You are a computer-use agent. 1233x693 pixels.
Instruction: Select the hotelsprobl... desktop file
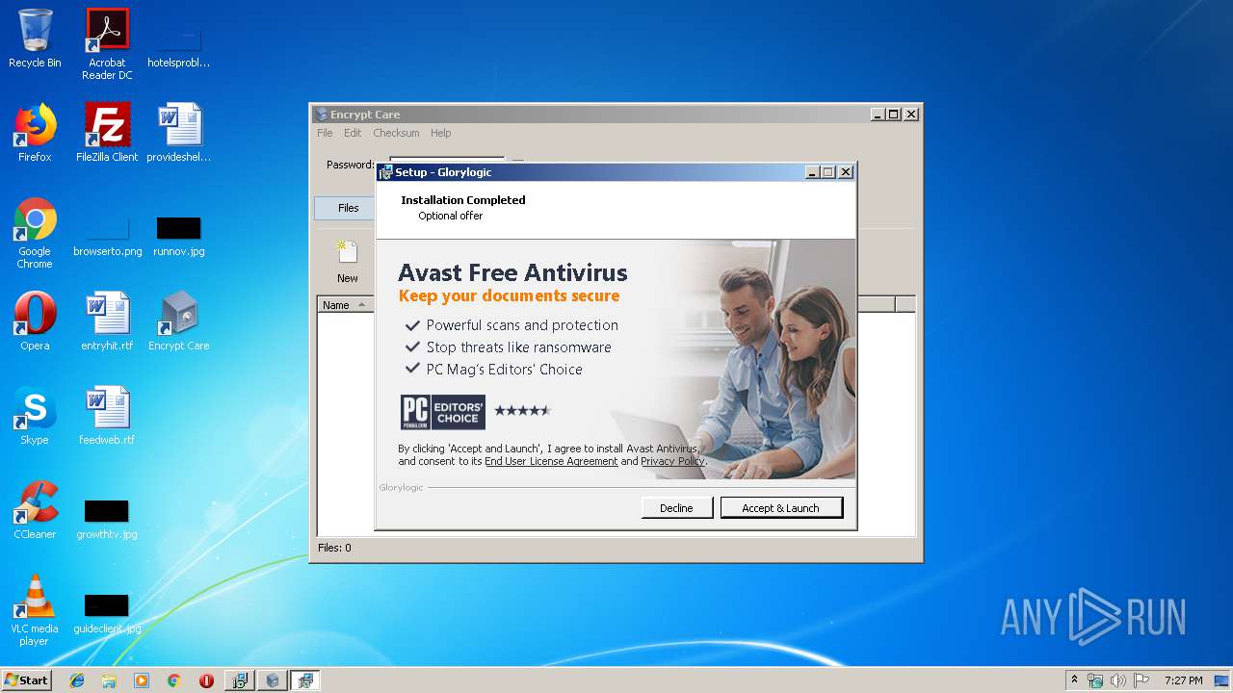[179, 48]
